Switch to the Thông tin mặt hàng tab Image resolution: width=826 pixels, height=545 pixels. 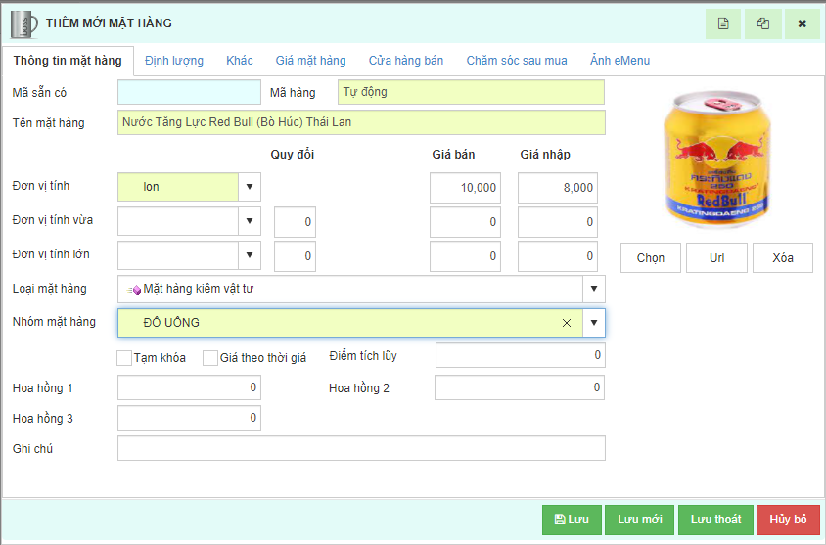click(x=68, y=61)
